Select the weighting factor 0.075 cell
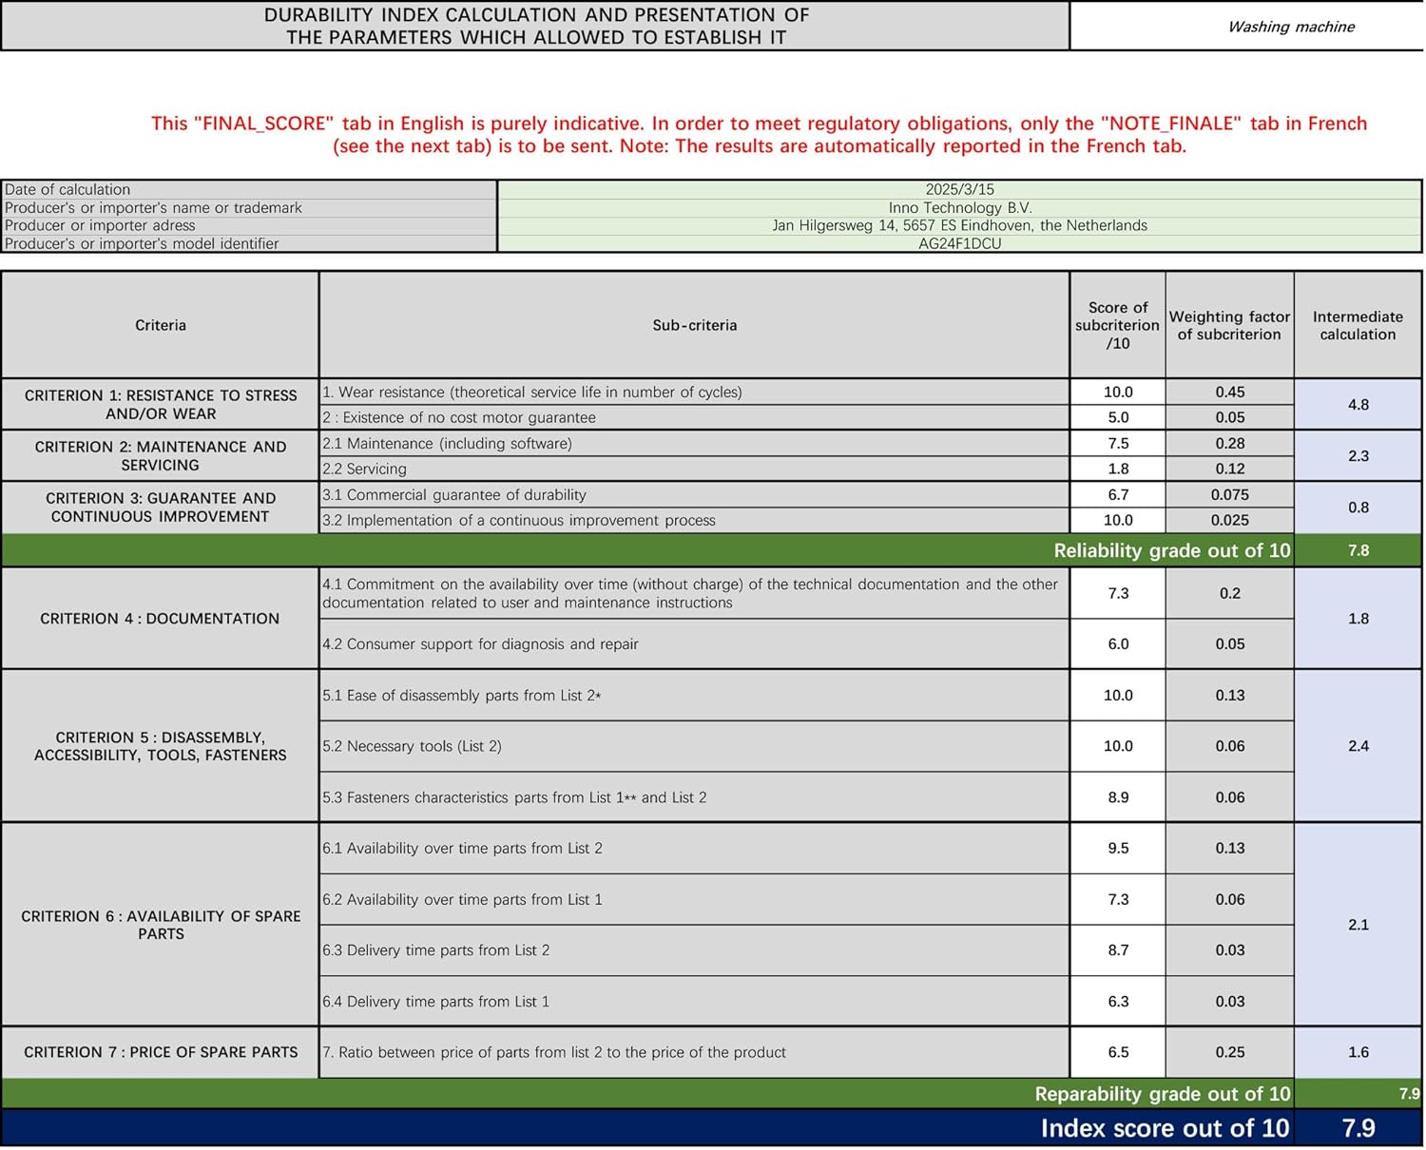This screenshot has height=1150, width=1426. [x=1229, y=494]
